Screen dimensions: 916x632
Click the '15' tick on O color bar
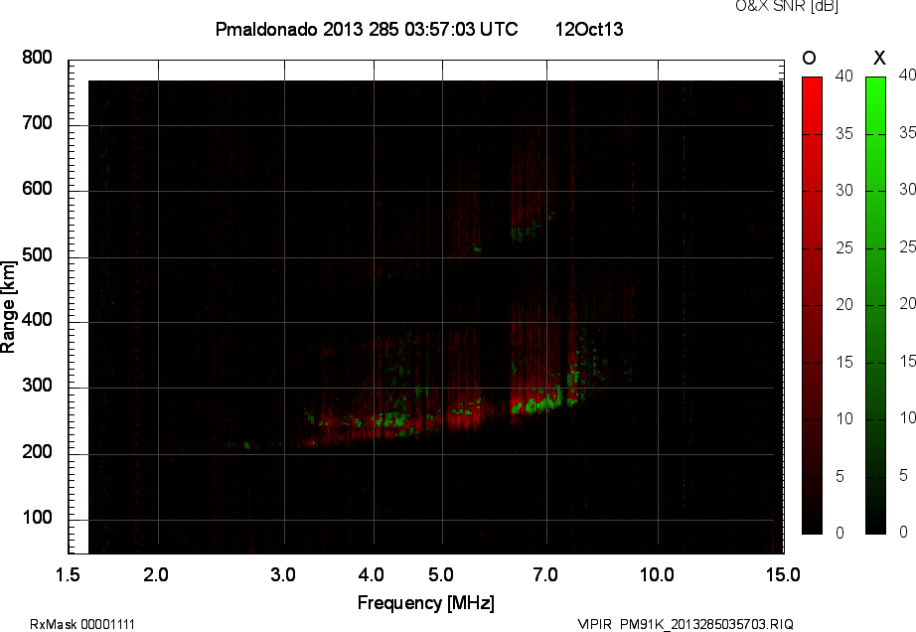(x=844, y=362)
